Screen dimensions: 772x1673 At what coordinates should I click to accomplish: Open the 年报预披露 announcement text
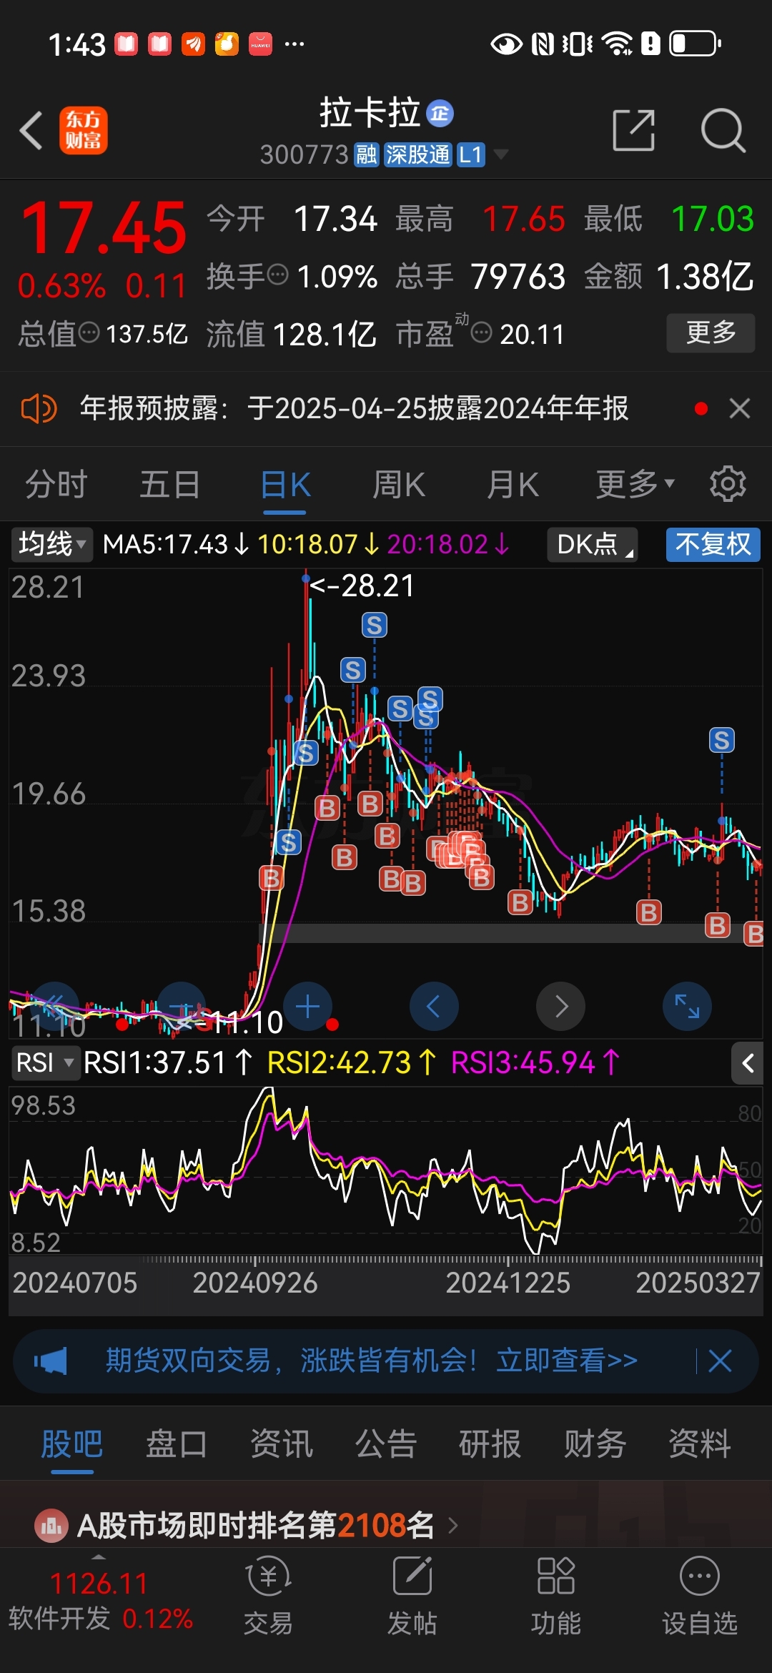coord(354,408)
